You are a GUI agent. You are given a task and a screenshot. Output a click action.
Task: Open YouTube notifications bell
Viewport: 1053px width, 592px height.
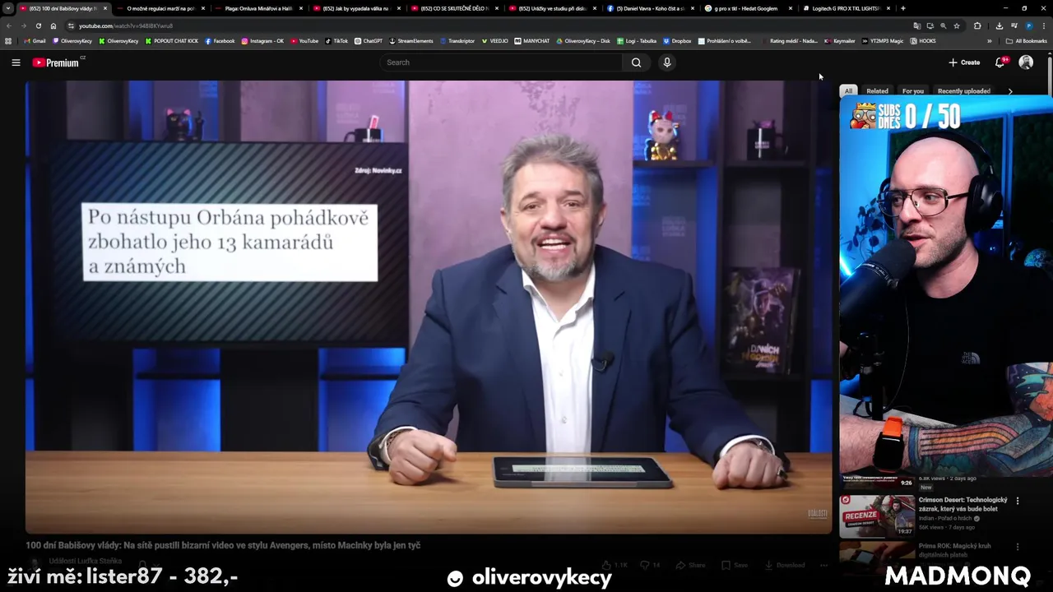pos(1000,62)
